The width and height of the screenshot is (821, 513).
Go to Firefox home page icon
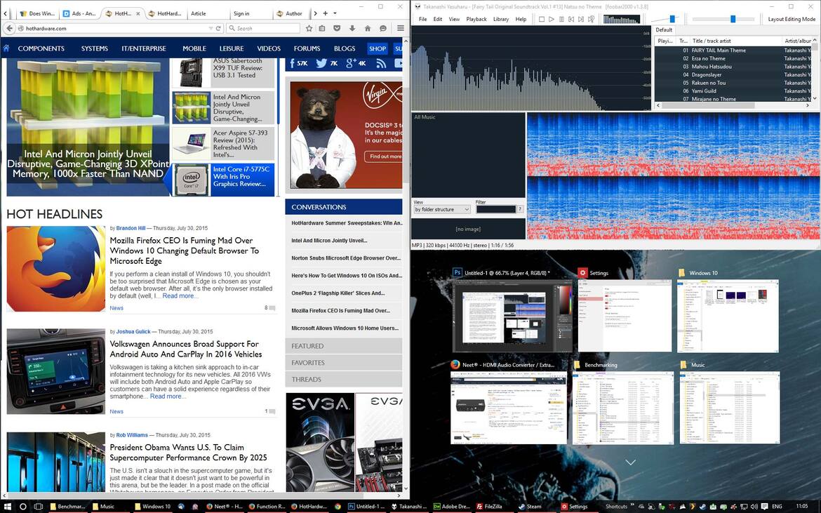coord(368,28)
